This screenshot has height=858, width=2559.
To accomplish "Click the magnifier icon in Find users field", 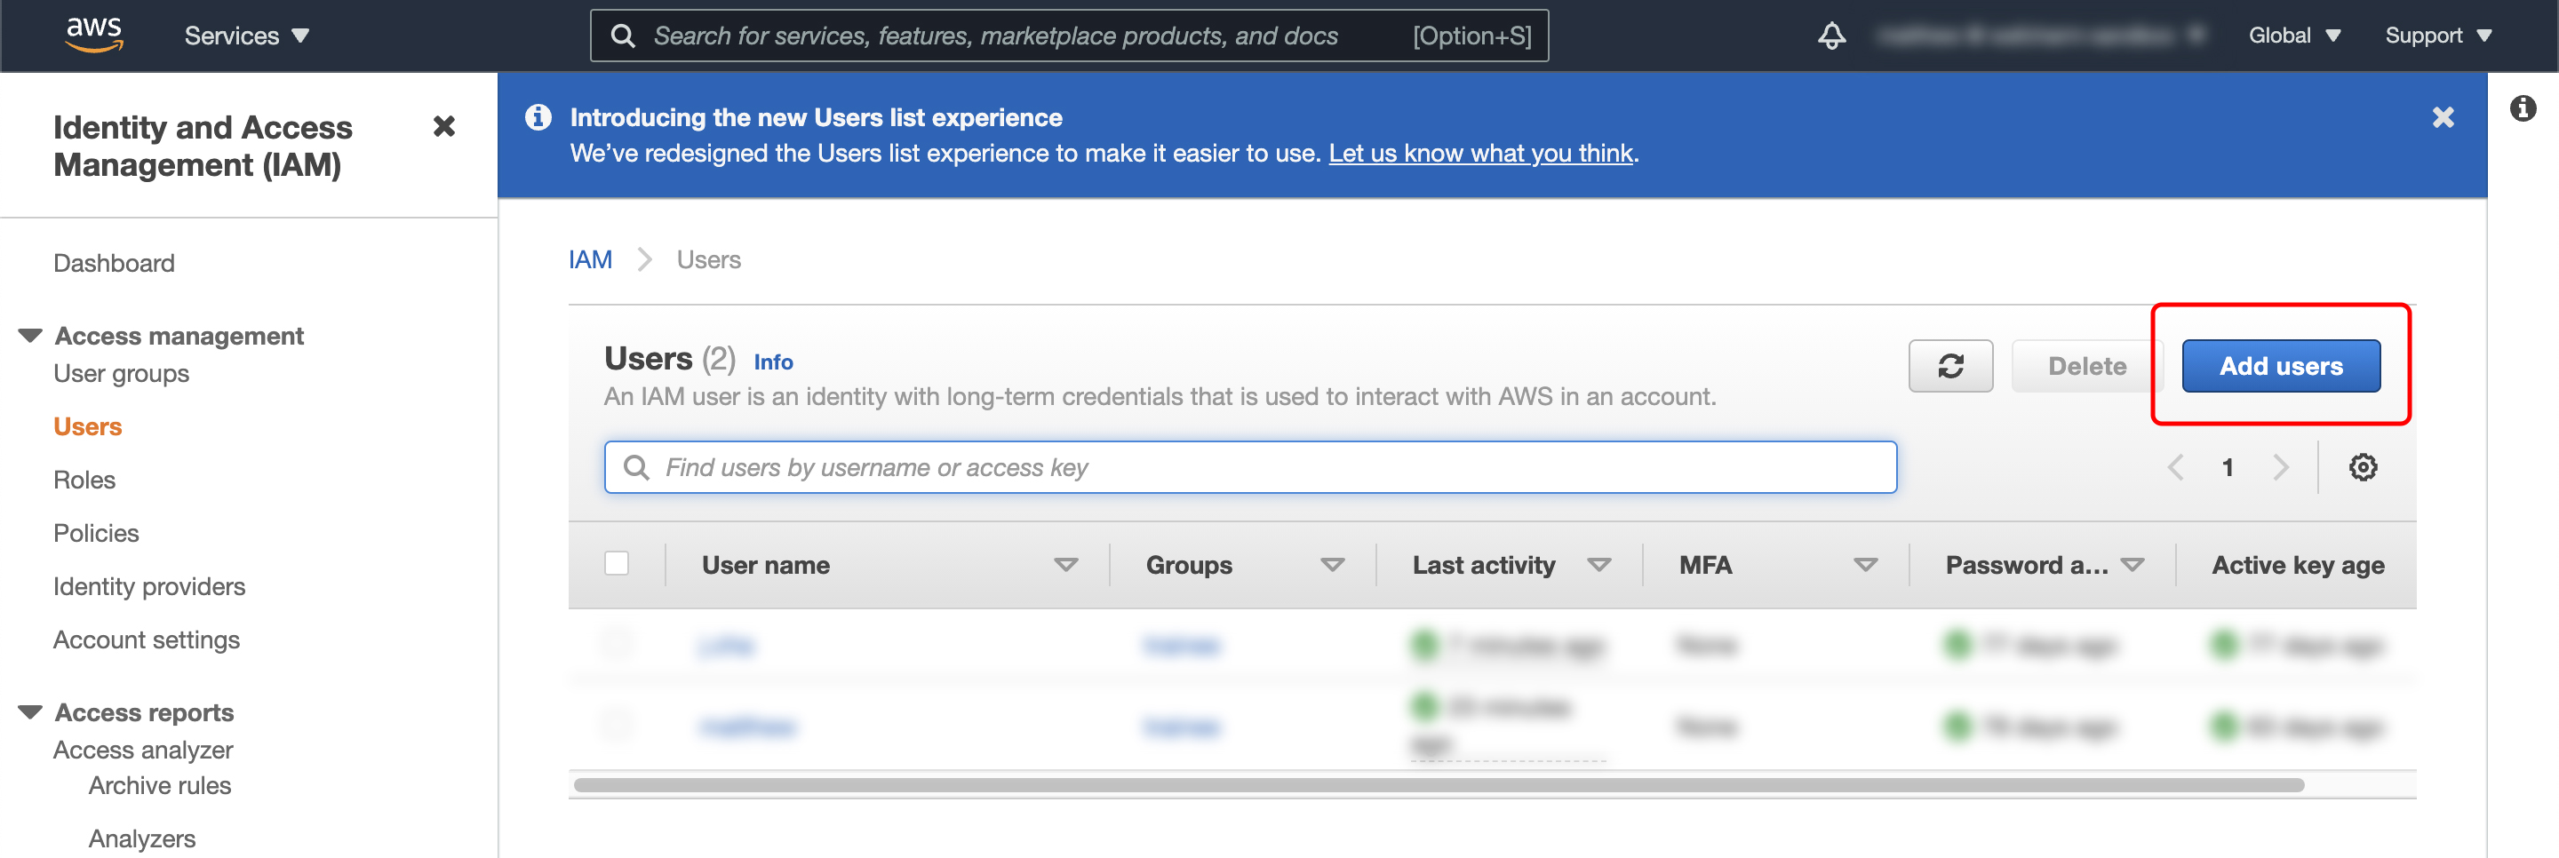I will tap(636, 466).
